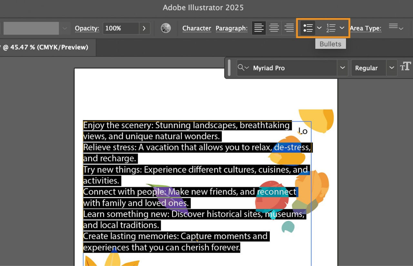Open the Numbered List options chevron
The image size is (413, 266).
[x=342, y=28]
